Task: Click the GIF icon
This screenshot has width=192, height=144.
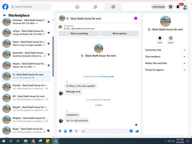Action: click(x=76, y=131)
